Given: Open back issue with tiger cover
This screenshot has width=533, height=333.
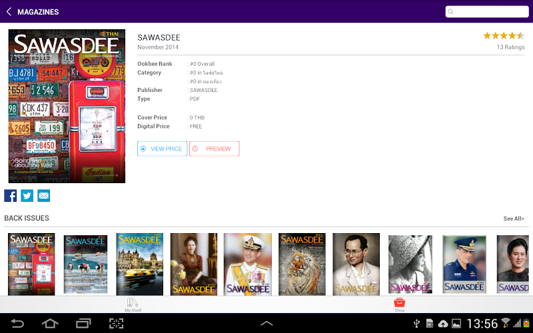Looking at the screenshot, I should [302, 264].
